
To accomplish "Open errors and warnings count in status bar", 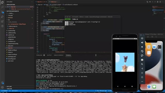I will pos(15,91).
